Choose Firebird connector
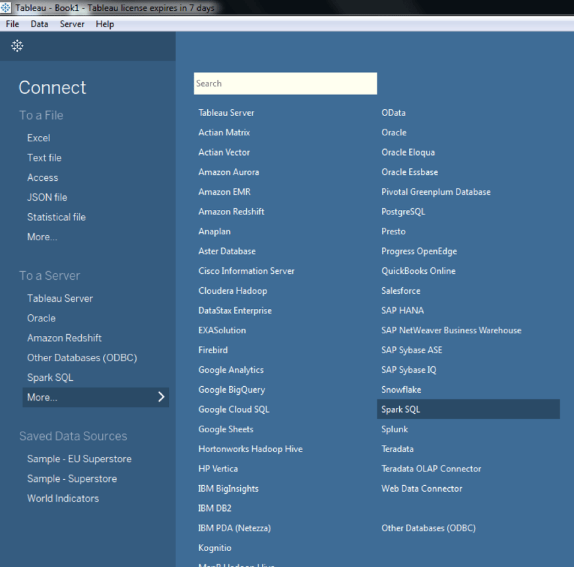This screenshot has width=574, height=567. pos(213,350)
